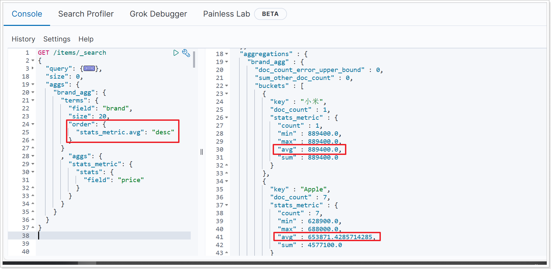551x269 pixels.
Task: Collapse request line 2 fold arrow
Action: [33, 61]
